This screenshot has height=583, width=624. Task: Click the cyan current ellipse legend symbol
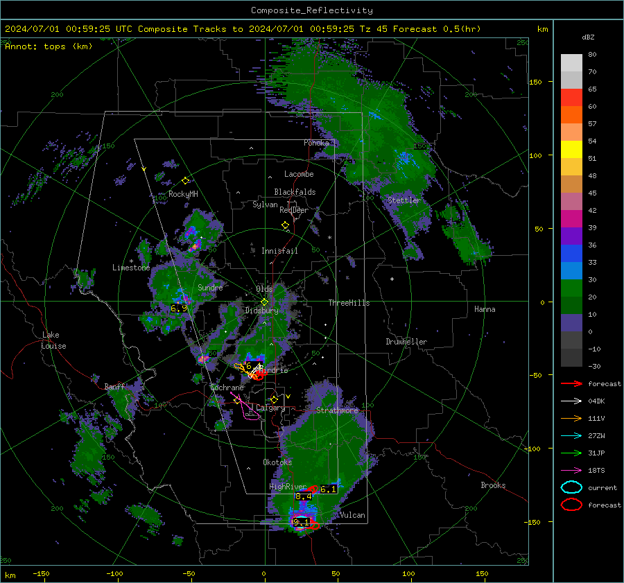coord(571,487)
